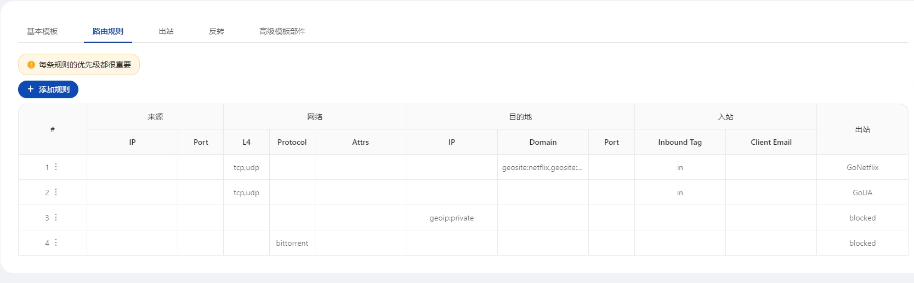
Task: Click the Client Email column header
Action: 770,142
